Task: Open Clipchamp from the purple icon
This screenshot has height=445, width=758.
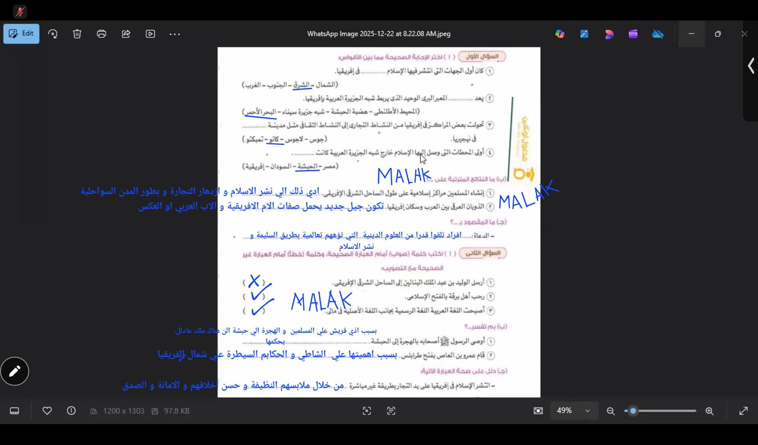Action: click(633, 34)
